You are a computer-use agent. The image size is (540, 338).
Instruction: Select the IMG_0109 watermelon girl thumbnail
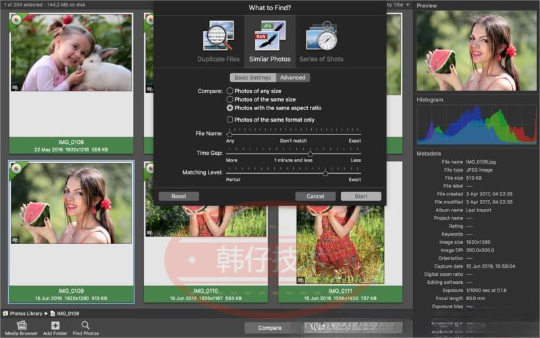(x=72, y=203)
